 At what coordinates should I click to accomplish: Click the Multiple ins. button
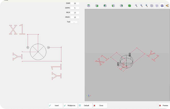point(70,105)
